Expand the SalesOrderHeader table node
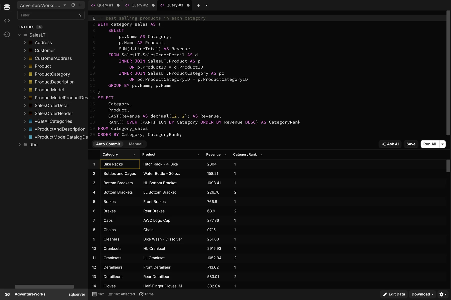This screenshot has width=451, height=300. (x=25, y=113)
